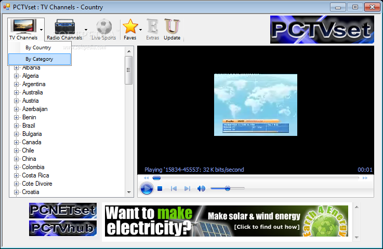
Task: Expand the Austria tree node
Action: click(16, 101)
